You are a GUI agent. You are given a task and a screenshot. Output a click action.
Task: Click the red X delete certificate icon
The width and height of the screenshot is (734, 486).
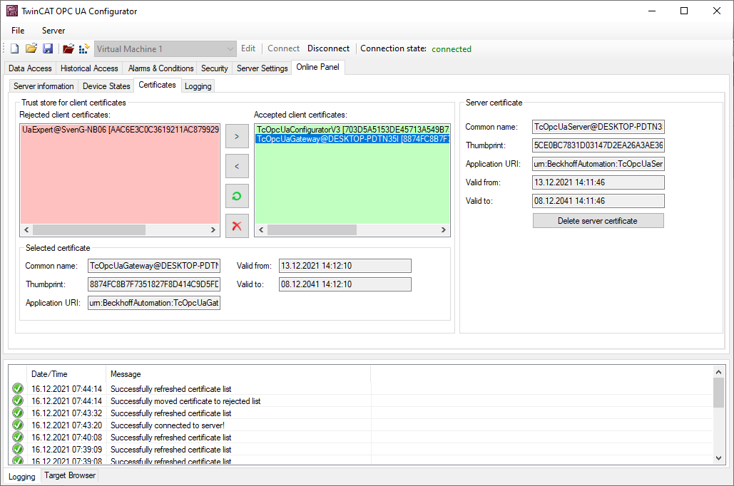pos(237,226)
